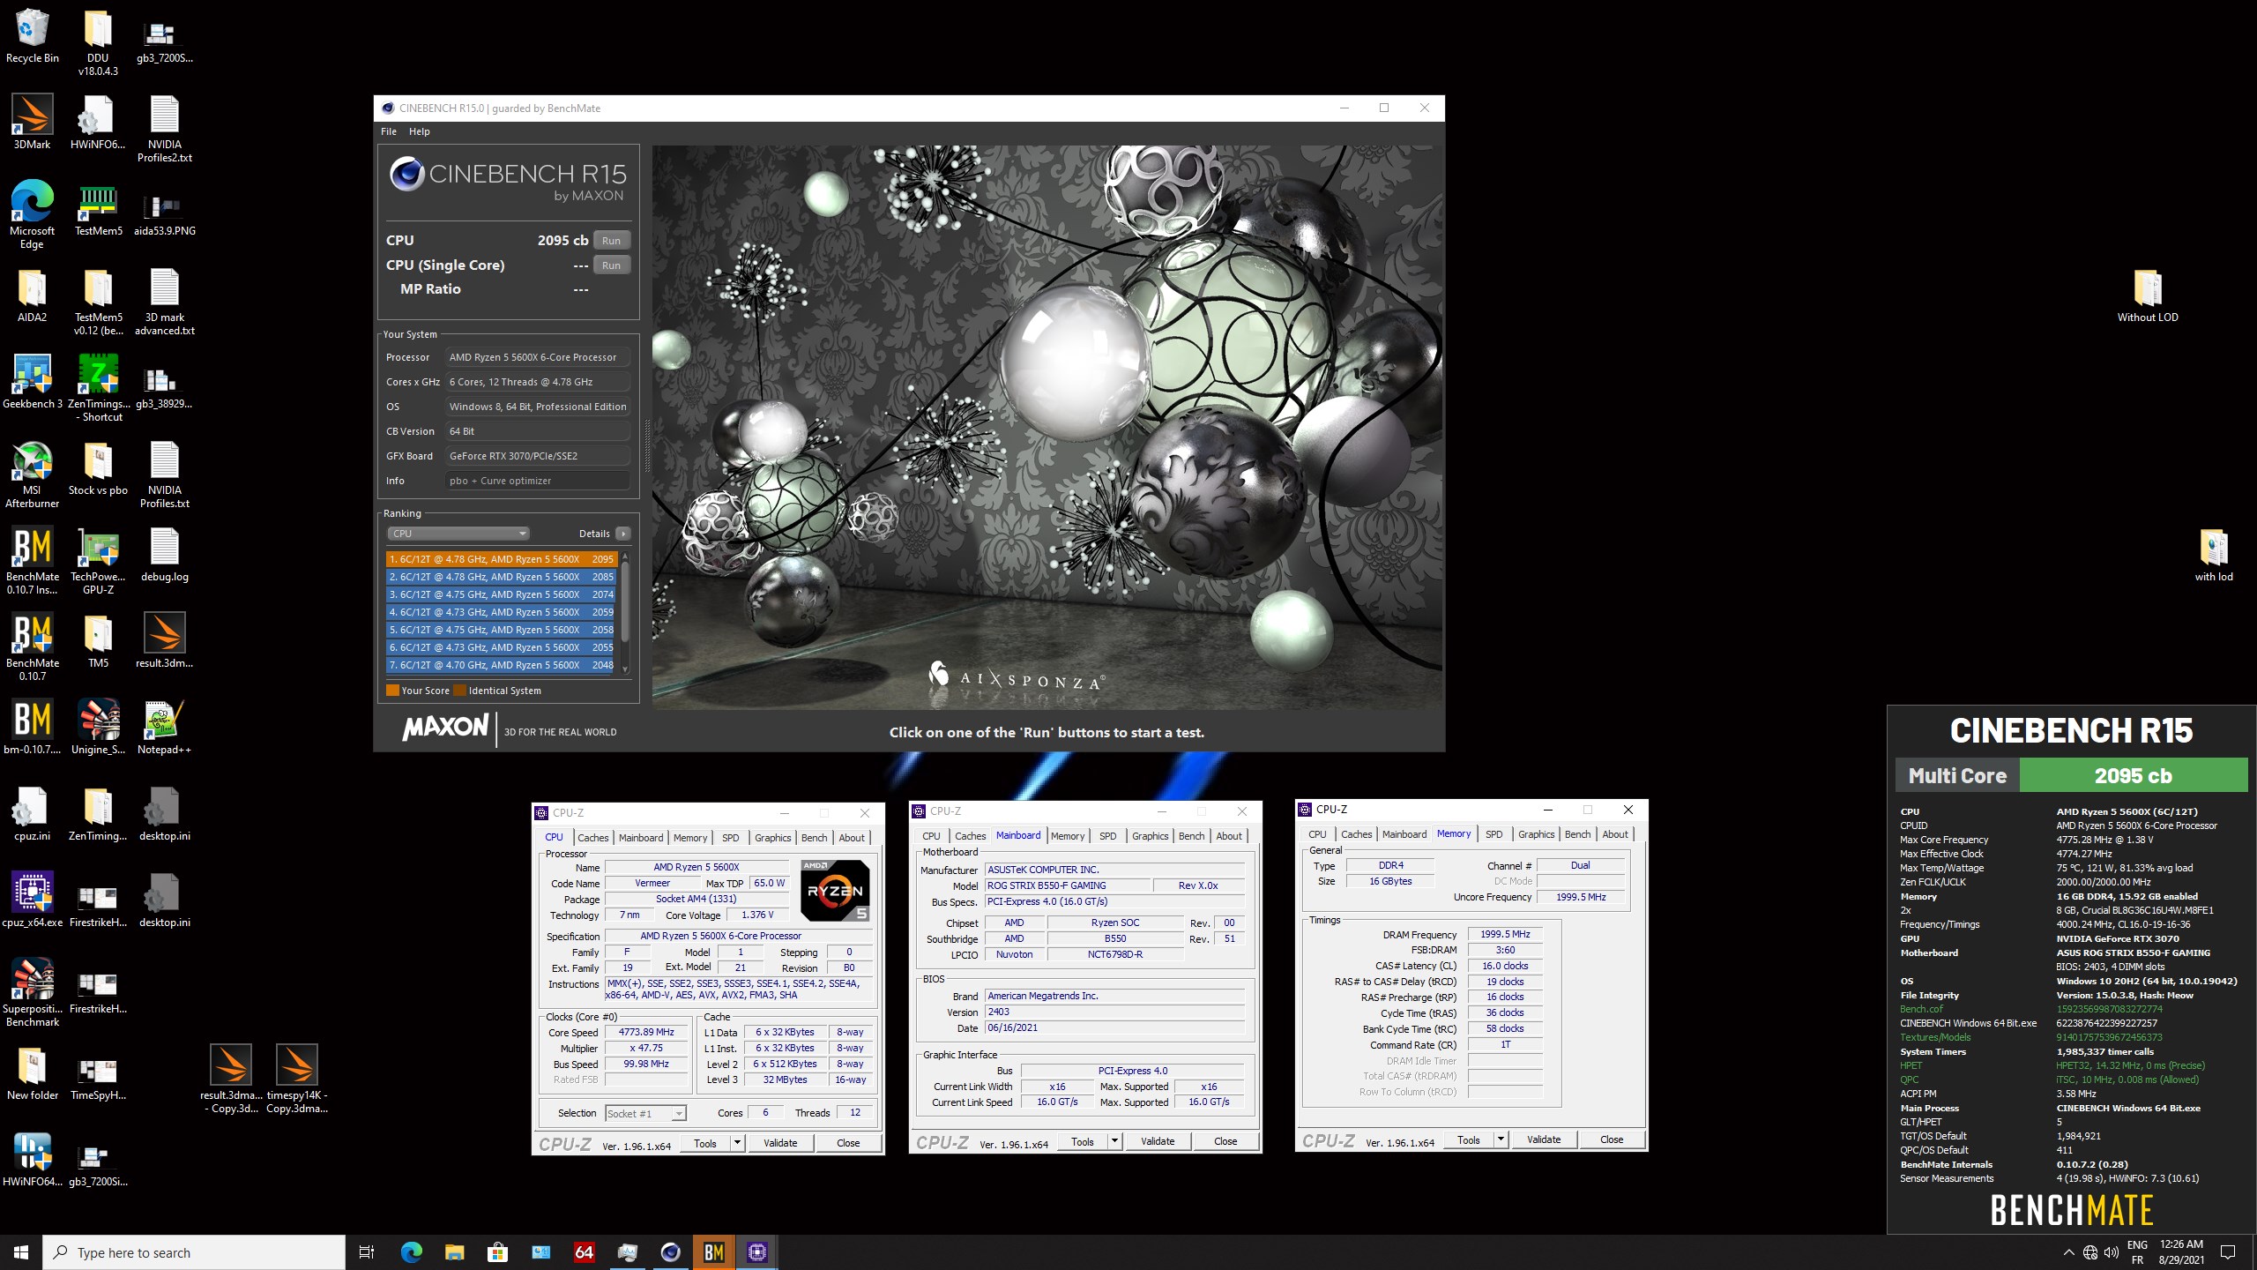This screenshot has width=2257, height=1270.
Task: Switch to Graphics tab in Memory CPU-Z window
Action: point(1536,834)
